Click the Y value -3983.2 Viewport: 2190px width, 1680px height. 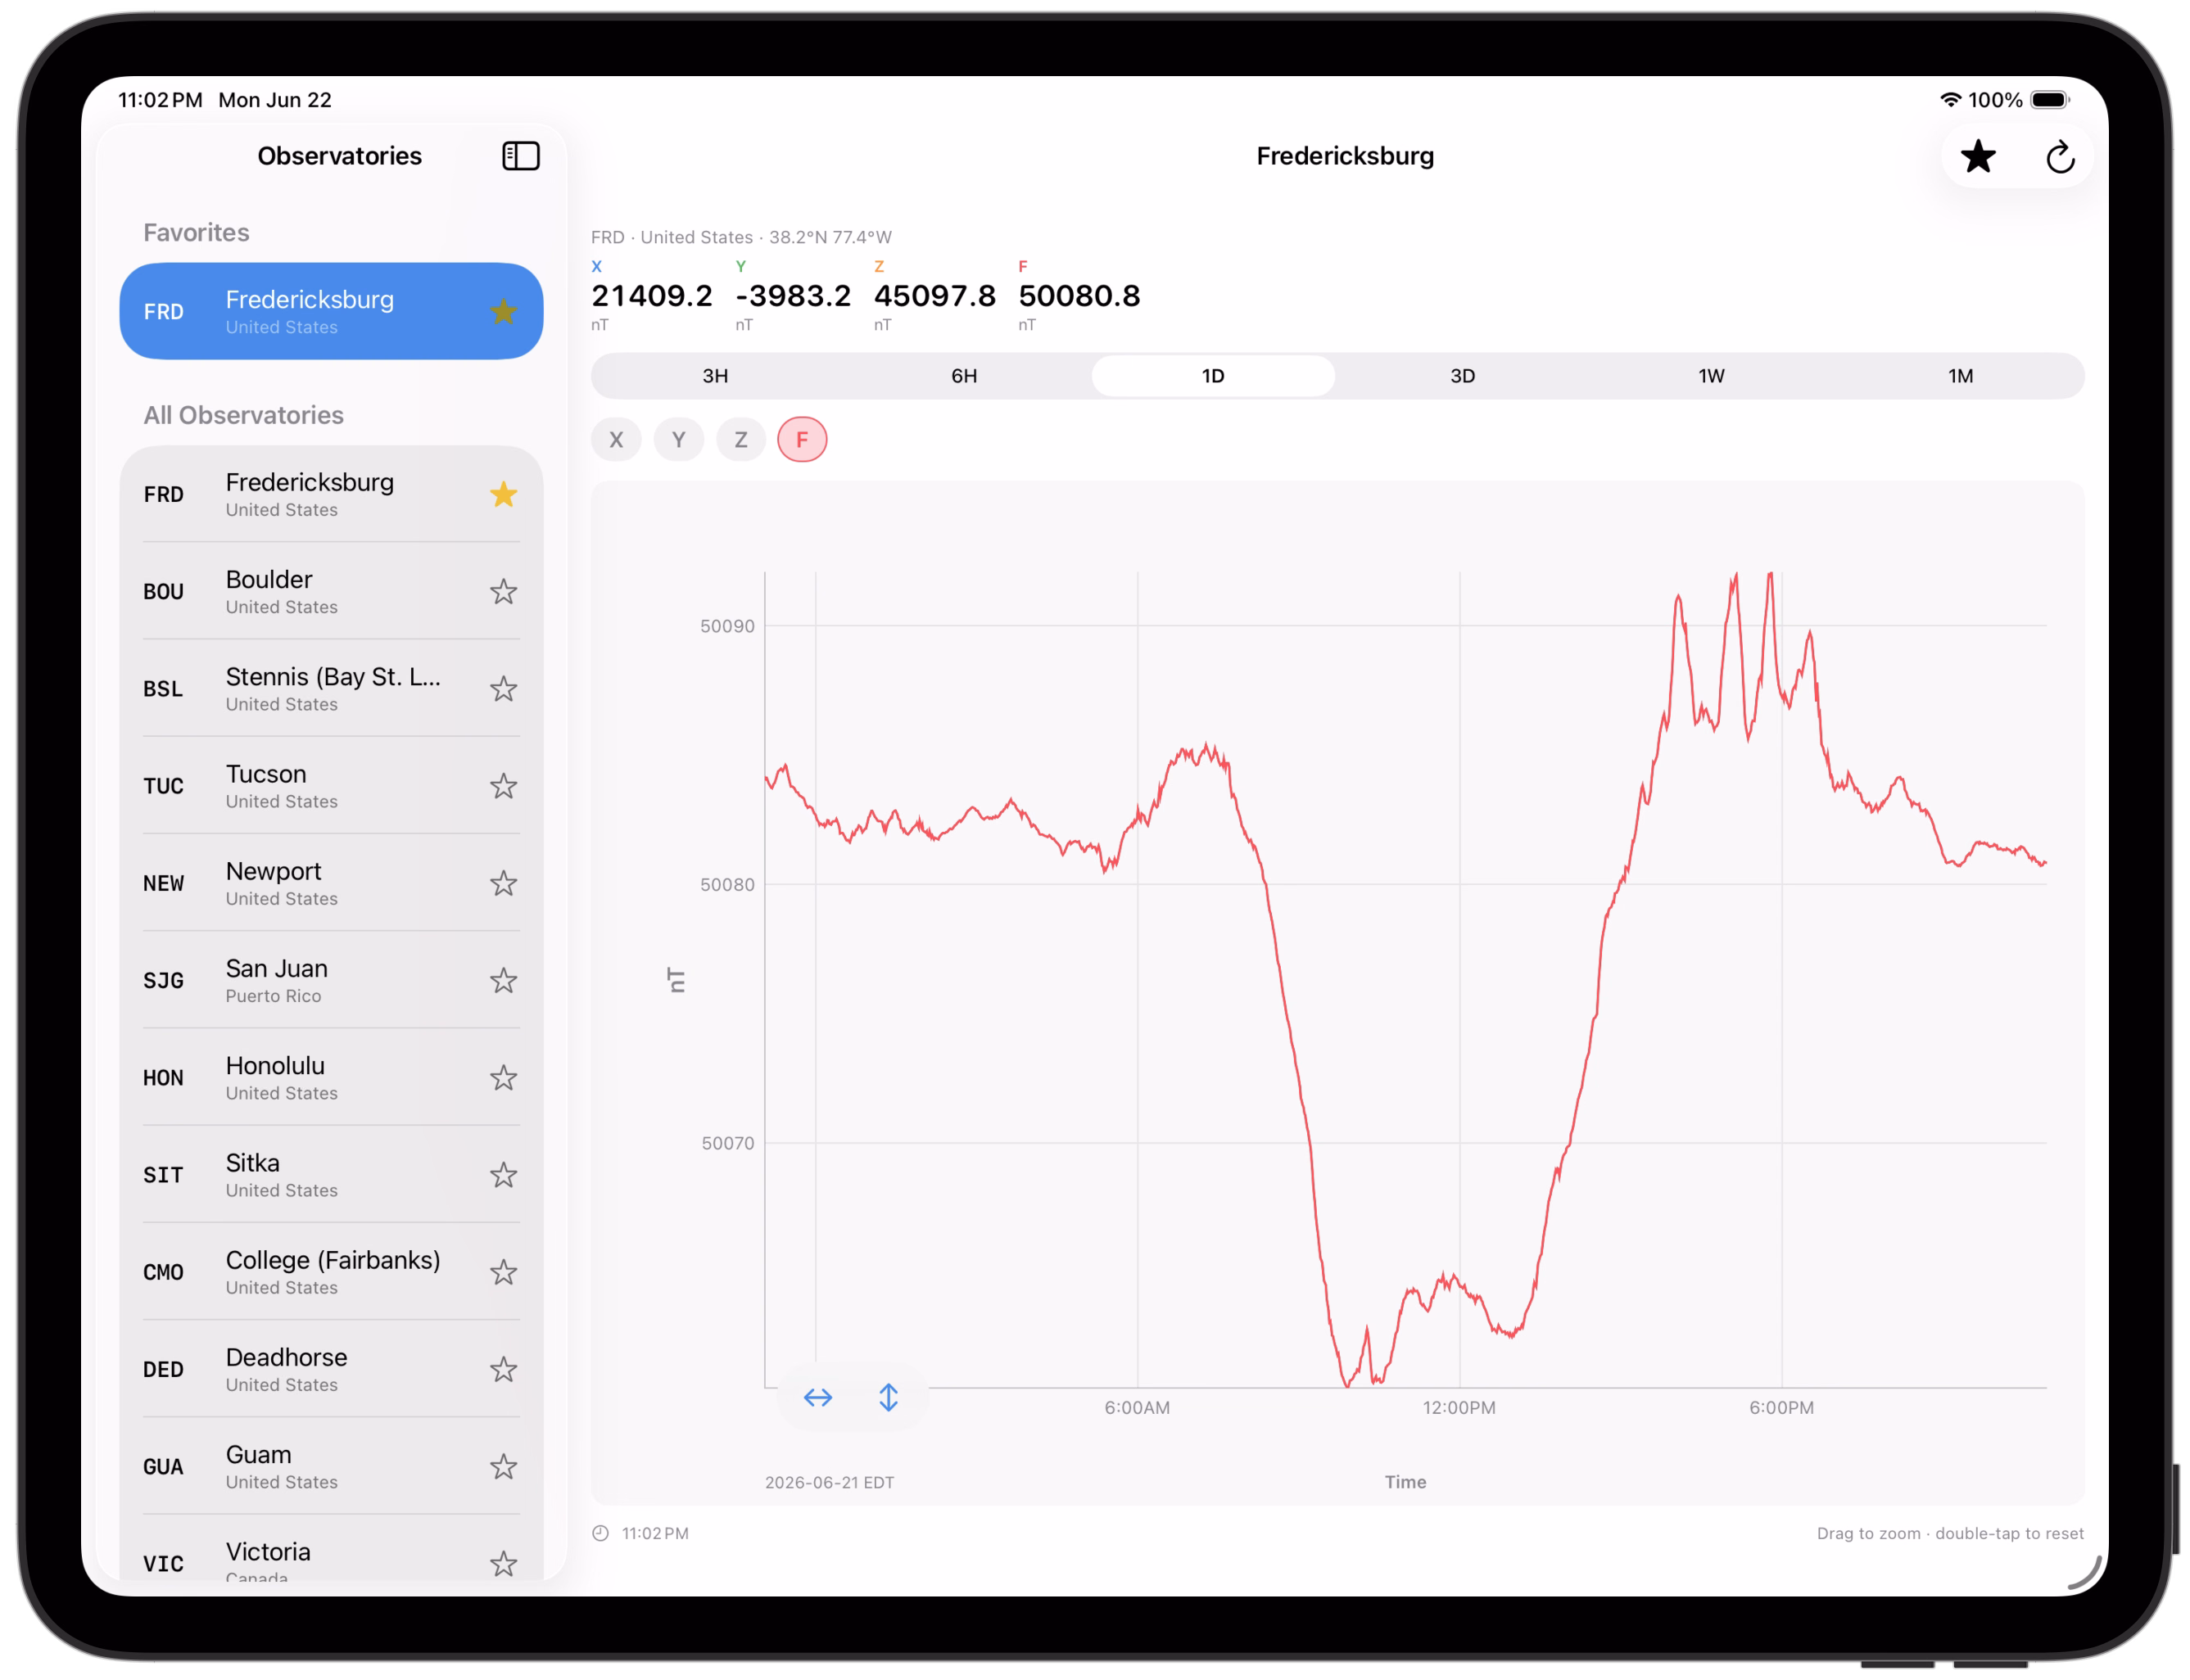(794, 296)
